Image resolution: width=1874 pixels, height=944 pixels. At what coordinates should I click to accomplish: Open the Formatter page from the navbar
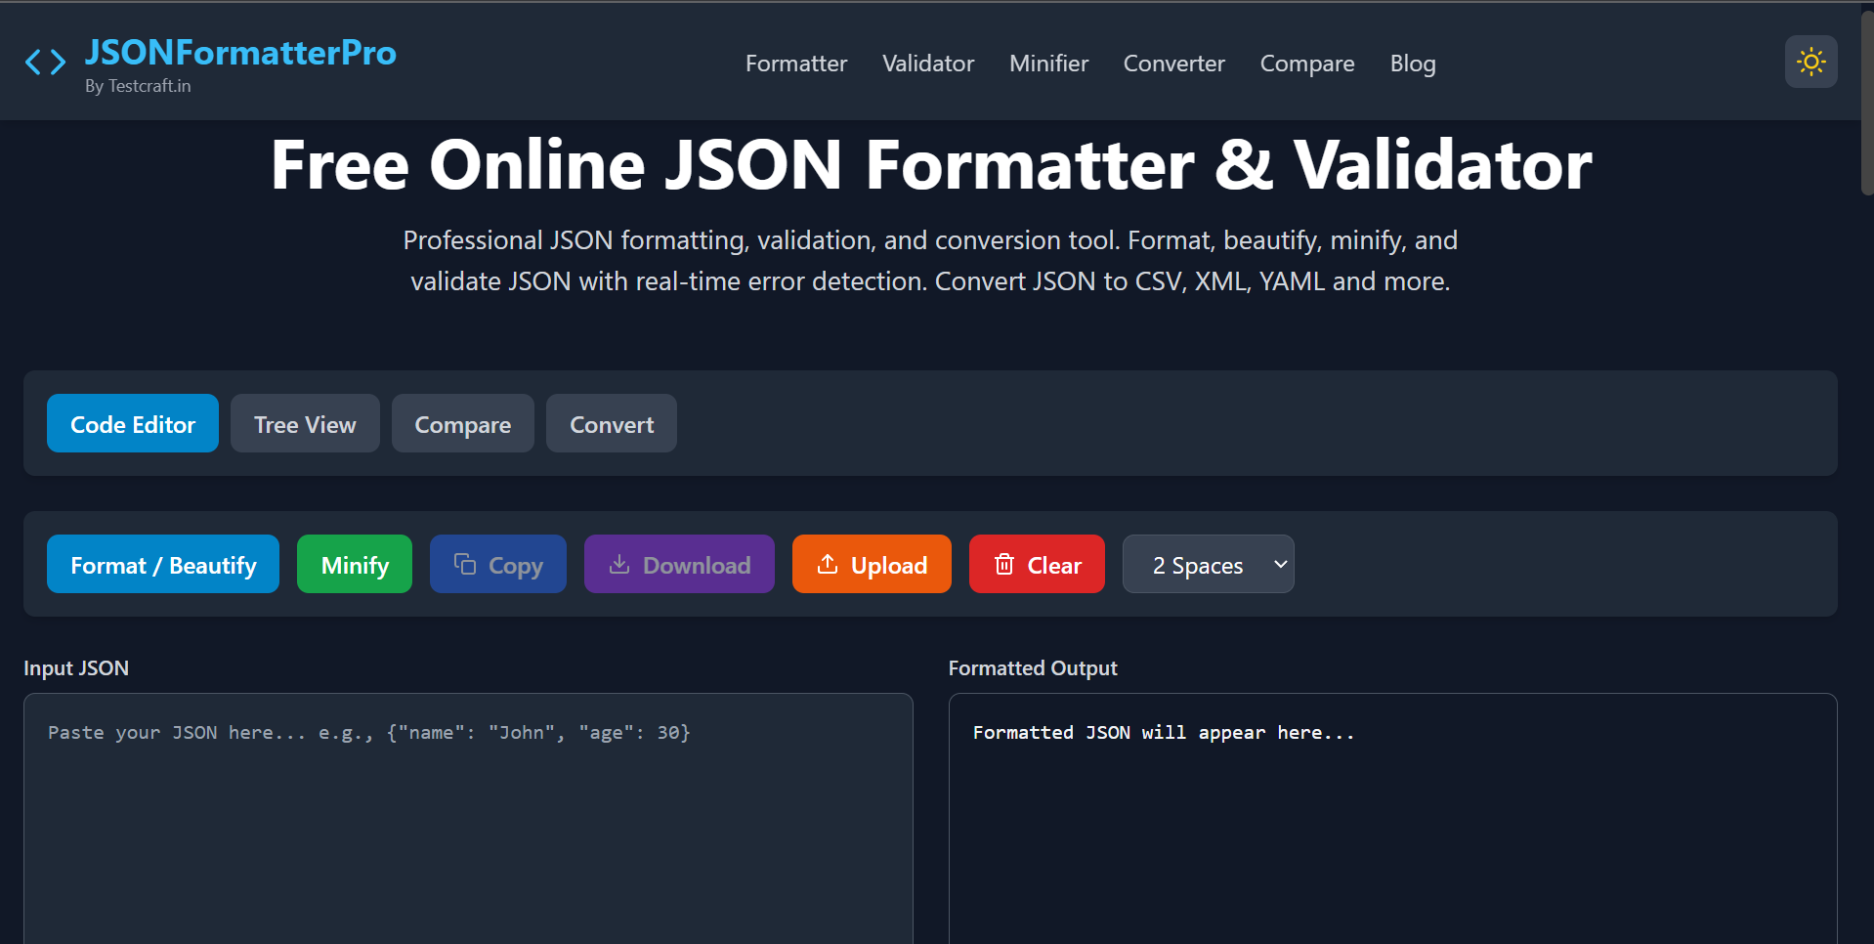tap(795, 63)
